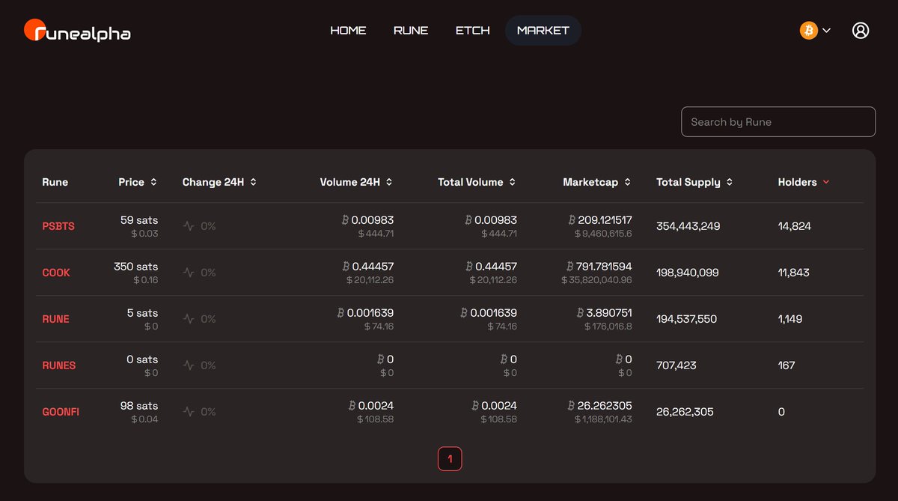Click the orange Bitcoin currency icon
The image size is (898, 501).
tap(809, 31)
